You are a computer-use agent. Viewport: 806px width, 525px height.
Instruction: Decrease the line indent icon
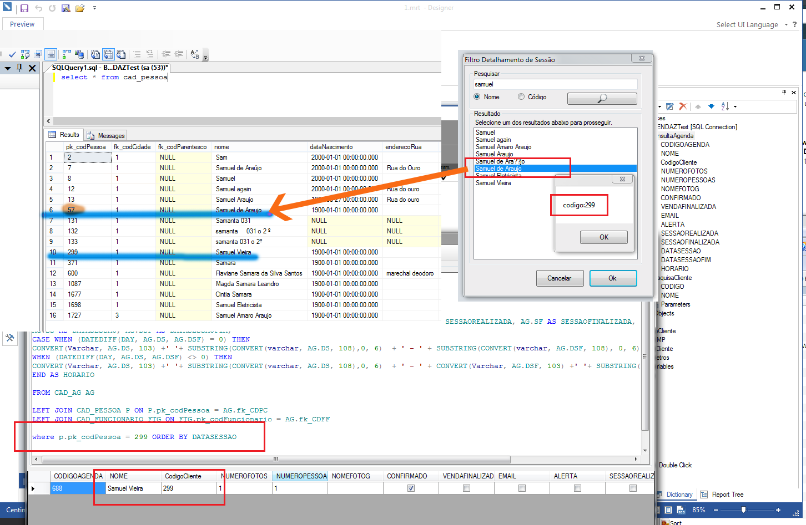click(166, 54)
